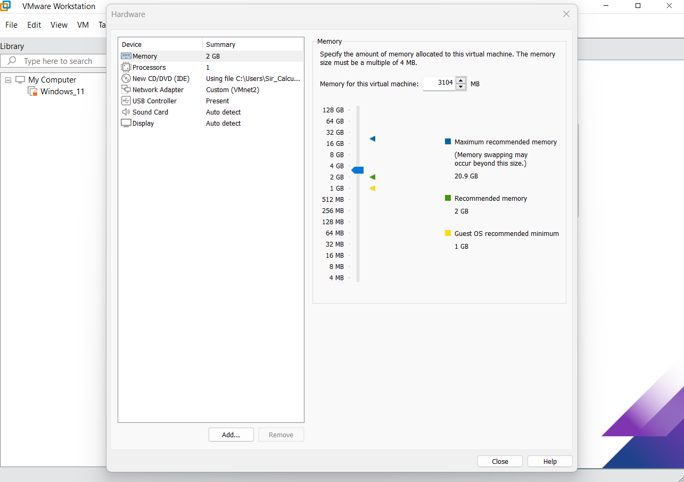Open the VM menu
684x482 pixels.
click(83, 25)
